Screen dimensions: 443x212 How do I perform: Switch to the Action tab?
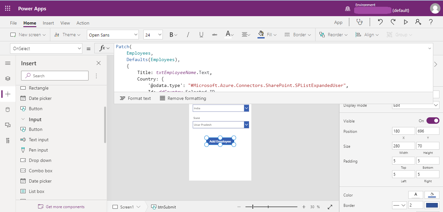click(x=83, y=23)
